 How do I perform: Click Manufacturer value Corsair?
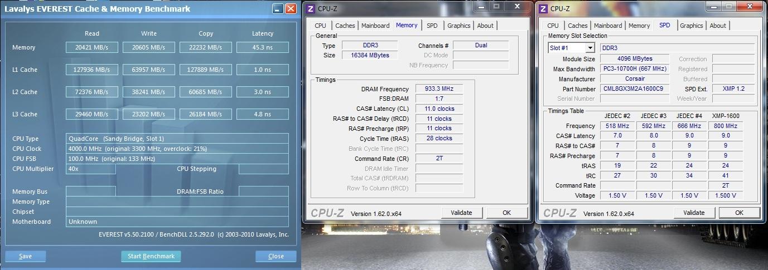pos(635,78)
